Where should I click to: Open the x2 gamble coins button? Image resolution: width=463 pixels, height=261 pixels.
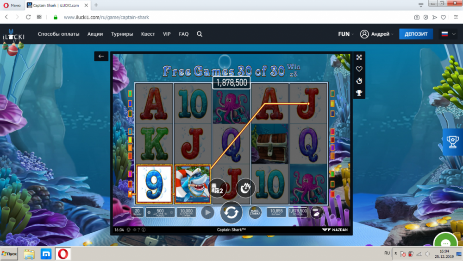218,188
